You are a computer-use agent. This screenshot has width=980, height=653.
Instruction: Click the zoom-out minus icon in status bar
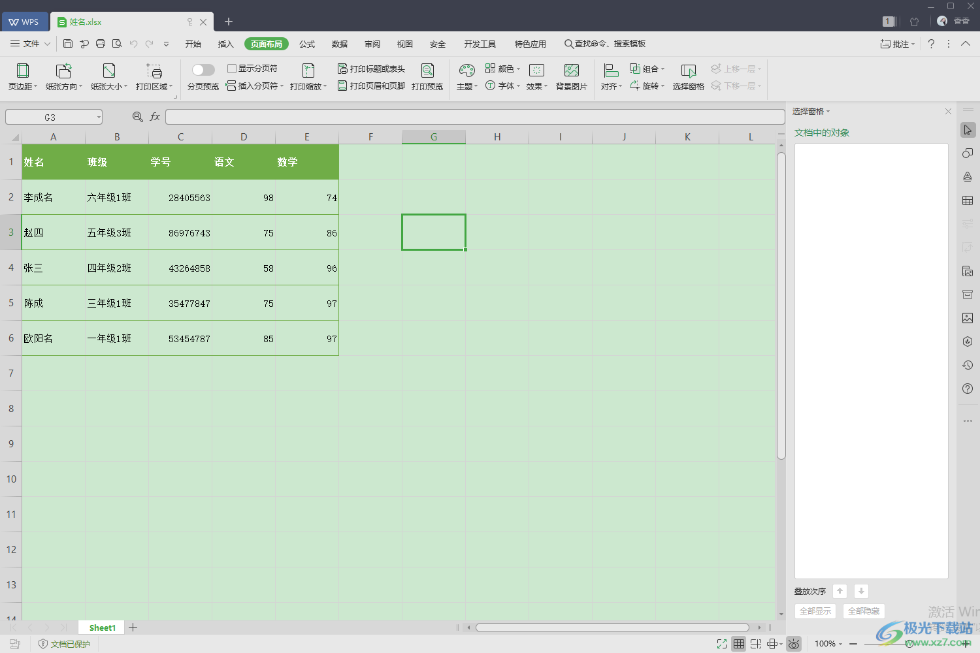click(x=853, y=644)
